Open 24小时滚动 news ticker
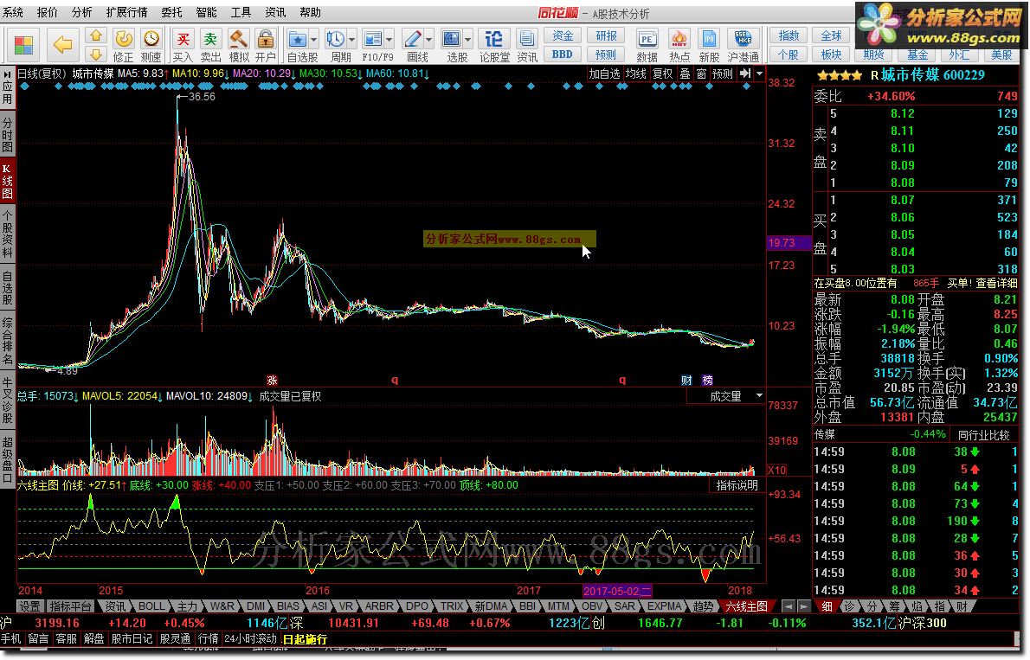This screenshot has height=660, width=1030. click(251, 638)
